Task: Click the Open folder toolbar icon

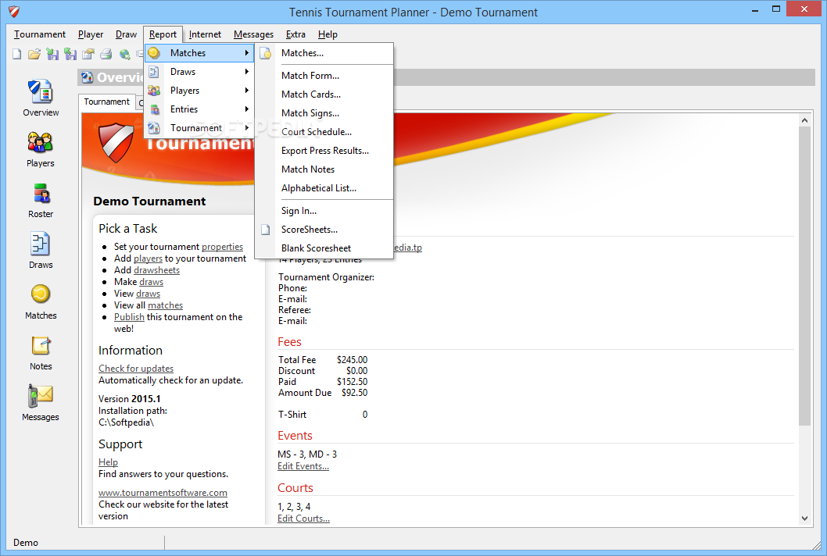Action: [34, 54]
